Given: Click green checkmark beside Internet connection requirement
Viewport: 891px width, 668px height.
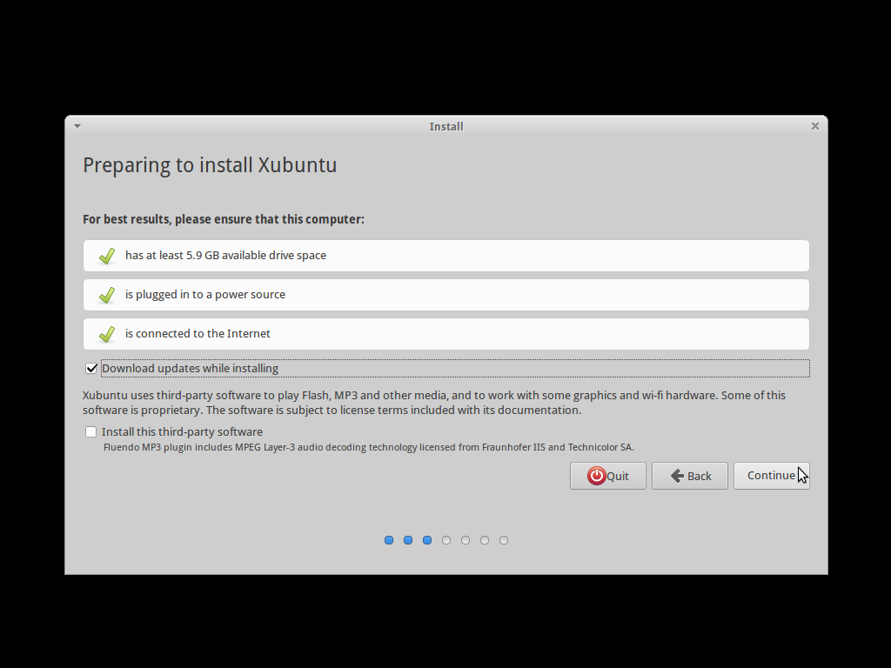Looking at the screenshot, I should pyautogui.click(x=107, y=335).
